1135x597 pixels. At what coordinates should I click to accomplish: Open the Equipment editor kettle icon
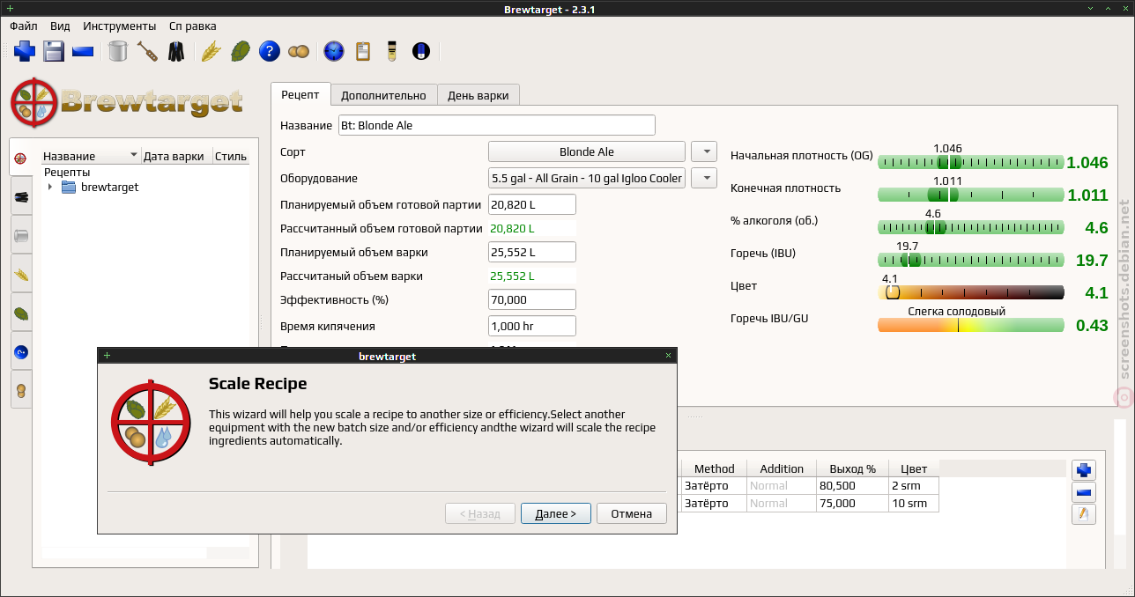pos(118,51)
